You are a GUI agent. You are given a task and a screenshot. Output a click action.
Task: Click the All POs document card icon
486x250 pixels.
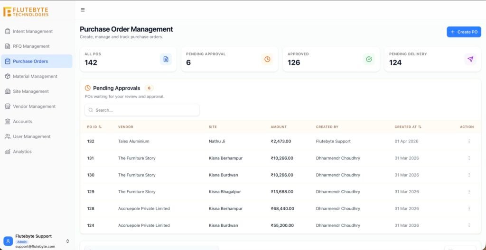click(x=166, y=59)
